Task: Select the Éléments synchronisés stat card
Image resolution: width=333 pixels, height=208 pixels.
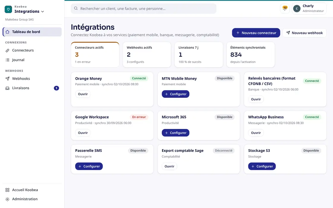Action: 251,55
